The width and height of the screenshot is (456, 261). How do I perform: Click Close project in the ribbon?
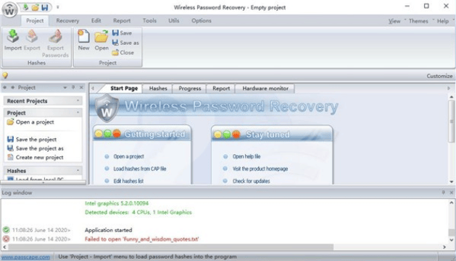123,53
